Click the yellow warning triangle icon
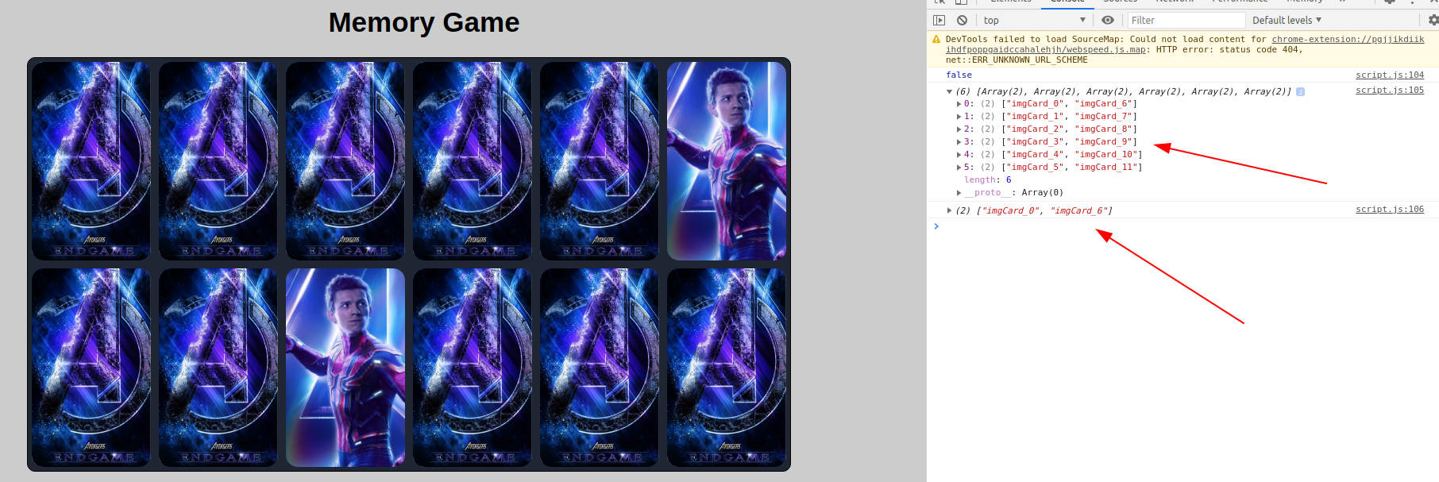 (x=936, y=39)
